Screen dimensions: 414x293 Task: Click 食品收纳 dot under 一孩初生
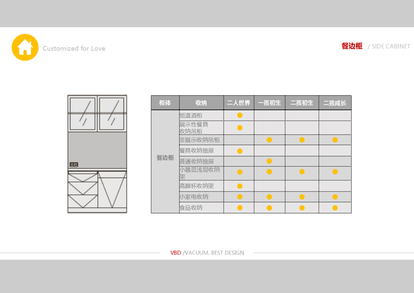269,208
